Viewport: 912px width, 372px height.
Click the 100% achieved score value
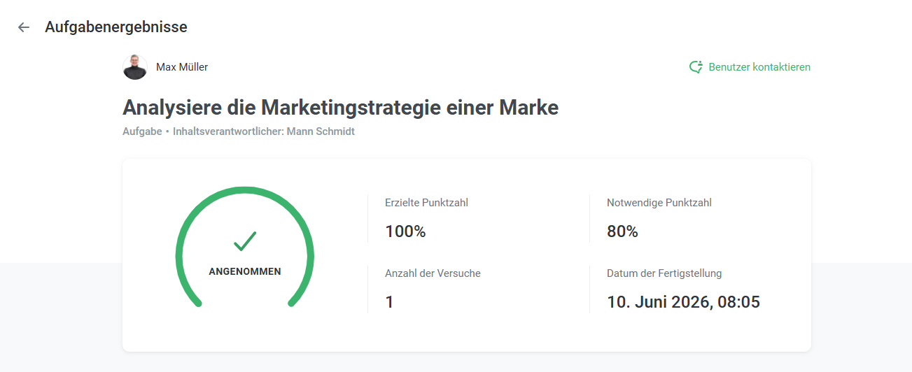(405, 231)
